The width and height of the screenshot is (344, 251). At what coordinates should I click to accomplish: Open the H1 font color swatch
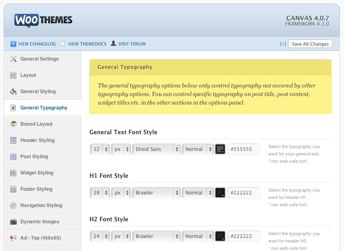[x=220, y=193]
